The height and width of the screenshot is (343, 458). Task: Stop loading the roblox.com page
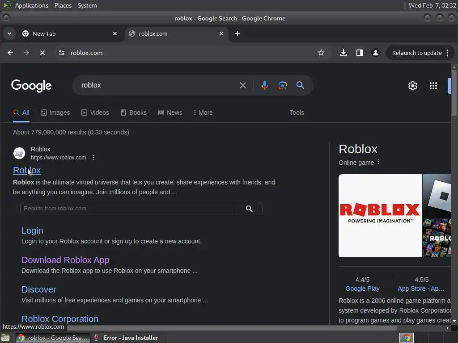tap(42, 53)
